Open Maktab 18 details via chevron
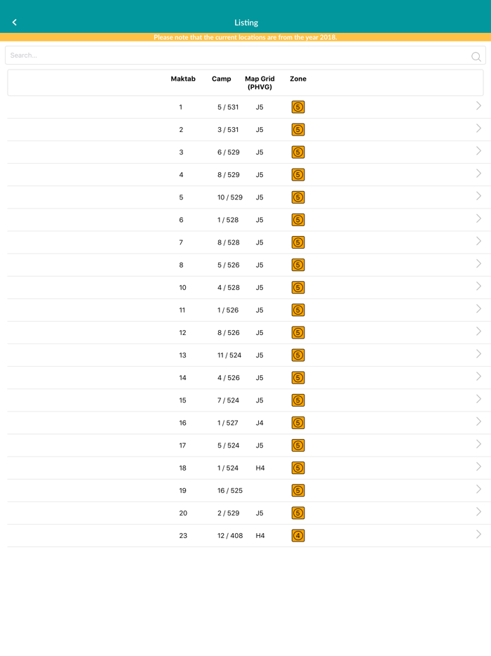 click(479, 466)
